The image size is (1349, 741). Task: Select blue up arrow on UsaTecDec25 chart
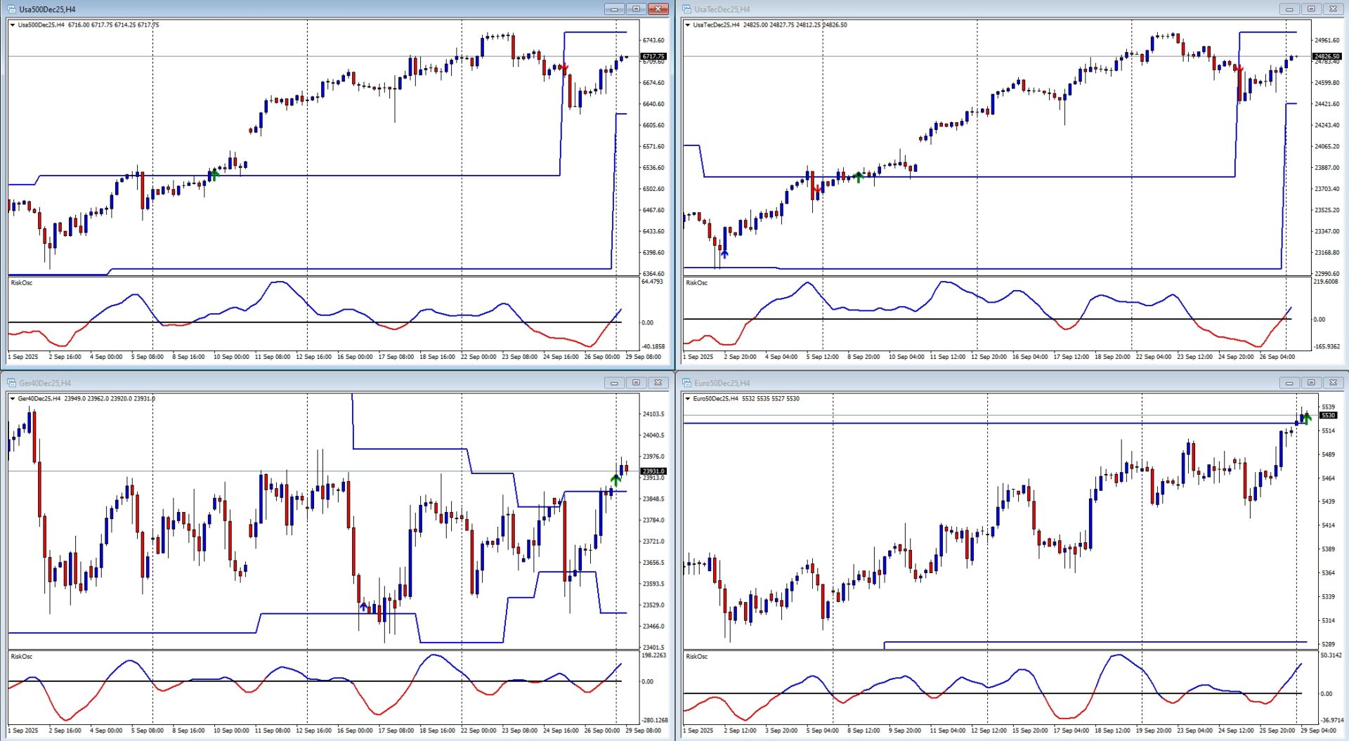pos(724,254)
